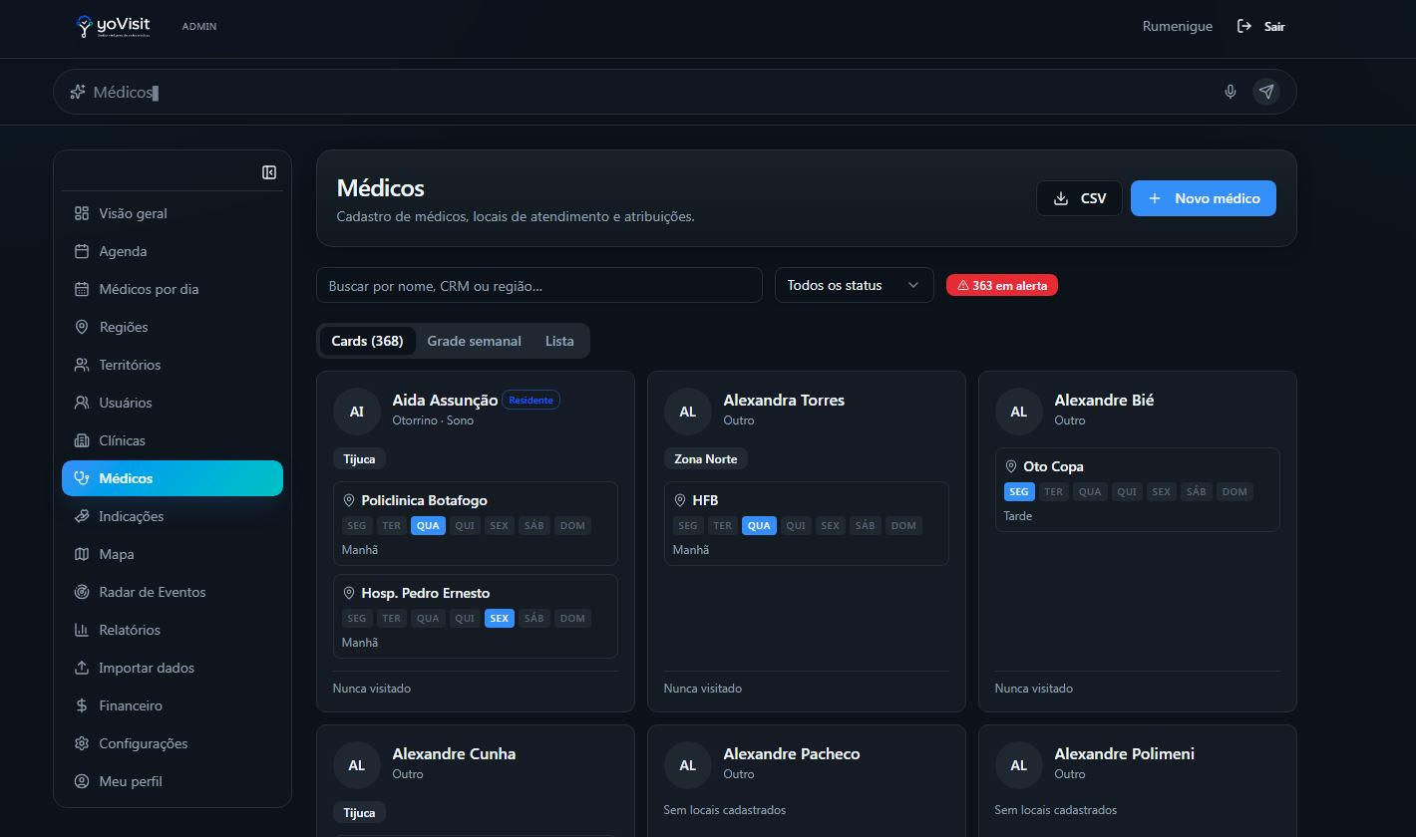Switch to Cards (368) view tab

(x=367, y=341)
